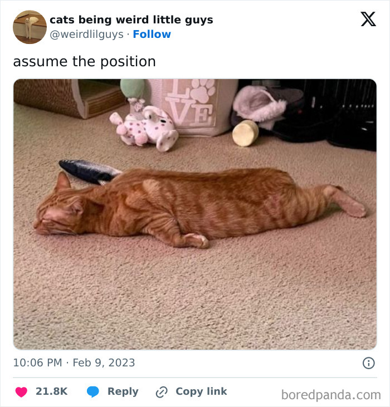Click the copy link chain icon
Screen dimensions: 390x407
[x=162, y=392]
